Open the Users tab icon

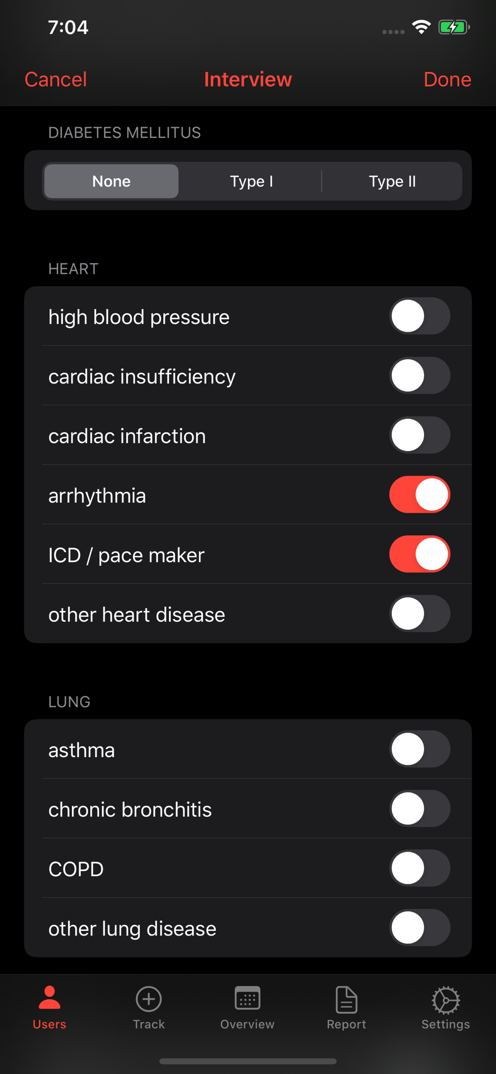49,998
